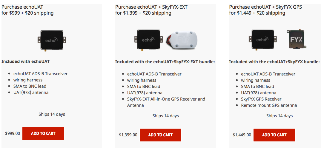This screenshot has height=148, width=321.
Task: Click "Ships 14 days" under the standalone echoUAT
Action: (52, 114)
